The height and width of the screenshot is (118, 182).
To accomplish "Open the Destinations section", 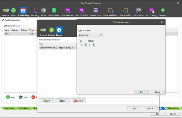I will (x=54, y=12).
